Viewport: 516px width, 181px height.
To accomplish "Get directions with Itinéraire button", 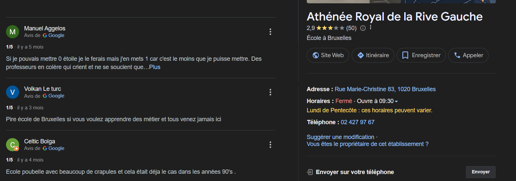I will point(373,55).
